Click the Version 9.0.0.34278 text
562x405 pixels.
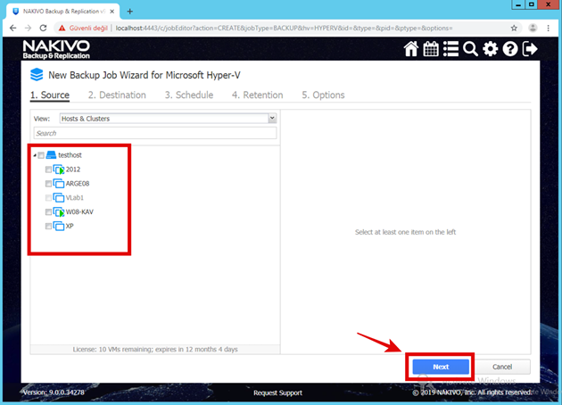[54, 393]
